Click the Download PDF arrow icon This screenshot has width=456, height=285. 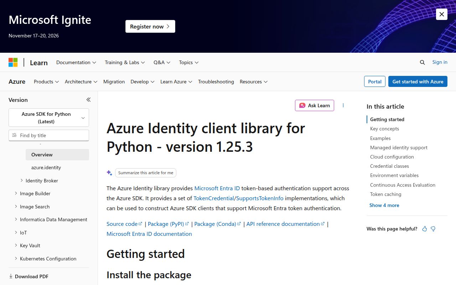(11, 276)
